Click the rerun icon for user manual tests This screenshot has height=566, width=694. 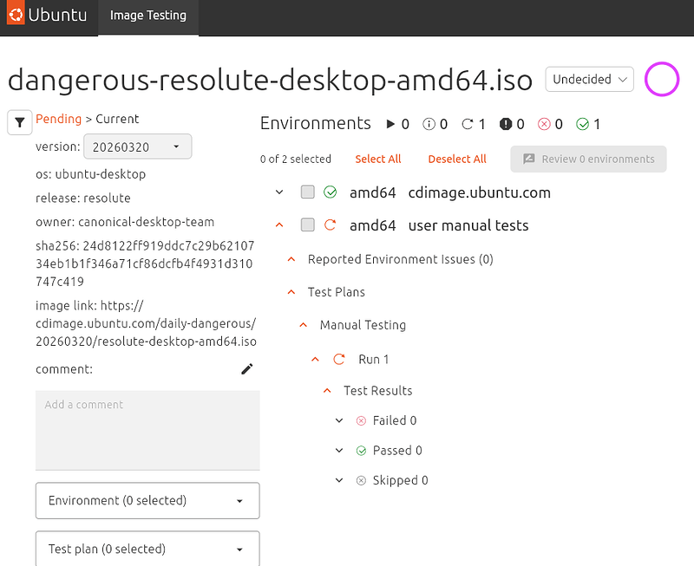[x=330, y=225]
